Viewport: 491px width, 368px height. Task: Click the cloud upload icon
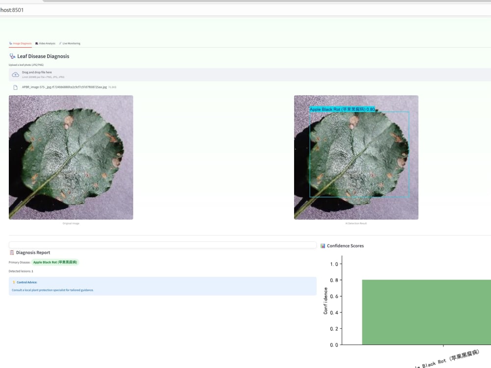tap(15, 75)
